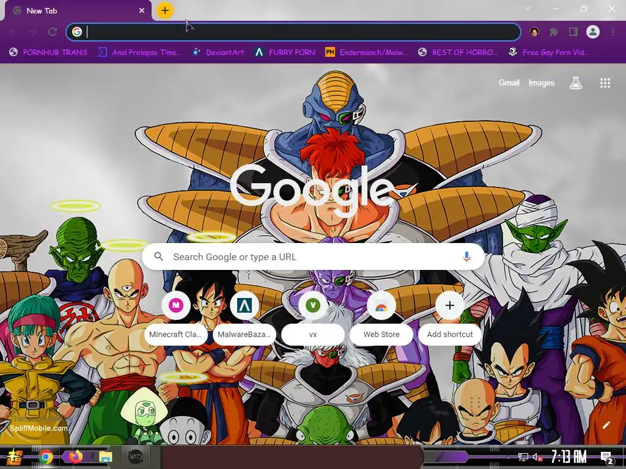The image size is (626, 469).
Task: Start voice search with the microphone
Action: coord(466,256)
